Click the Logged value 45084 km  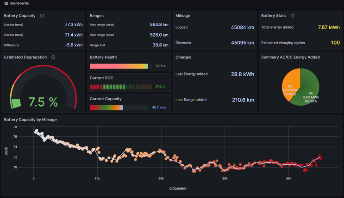pyautogui.click(x=243, y=27)
